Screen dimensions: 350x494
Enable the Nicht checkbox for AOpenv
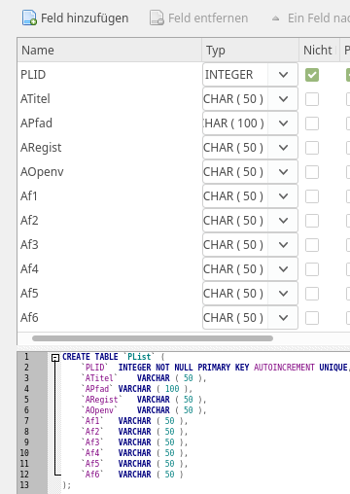tap(312, 172)
